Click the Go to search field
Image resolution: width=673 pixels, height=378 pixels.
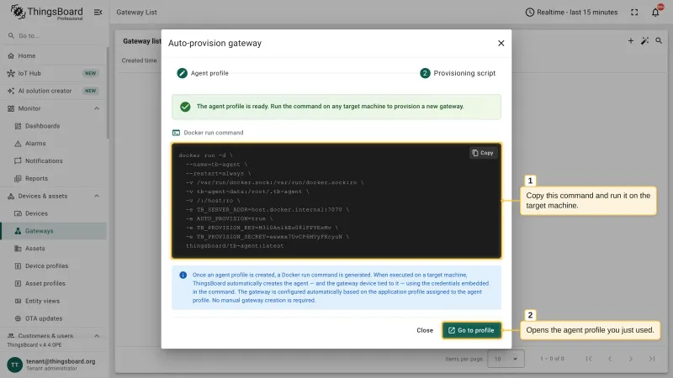54,35
